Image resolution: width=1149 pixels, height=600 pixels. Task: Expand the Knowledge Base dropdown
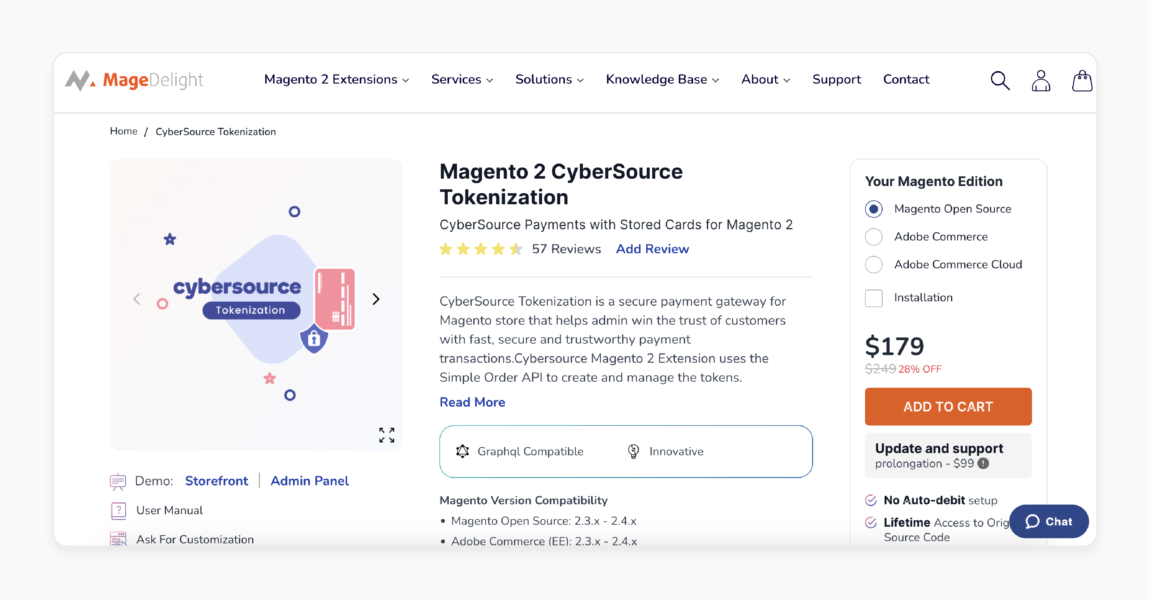coord(662,79)
